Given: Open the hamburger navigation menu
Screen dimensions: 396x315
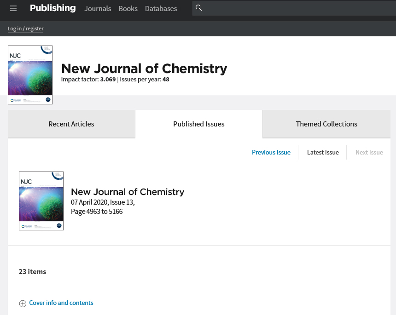Looking at the screenshot, I should 13,8.
